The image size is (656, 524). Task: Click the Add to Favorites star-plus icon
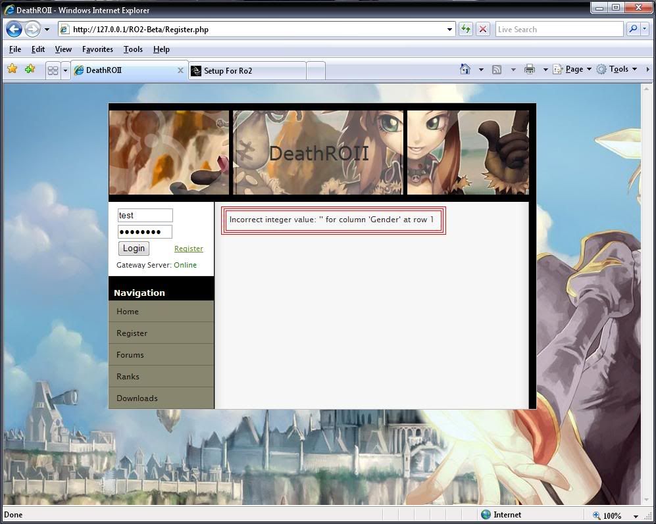point(30,68)
